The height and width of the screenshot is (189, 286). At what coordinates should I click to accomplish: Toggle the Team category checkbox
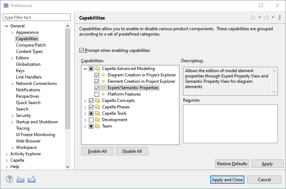coord(91,126)
